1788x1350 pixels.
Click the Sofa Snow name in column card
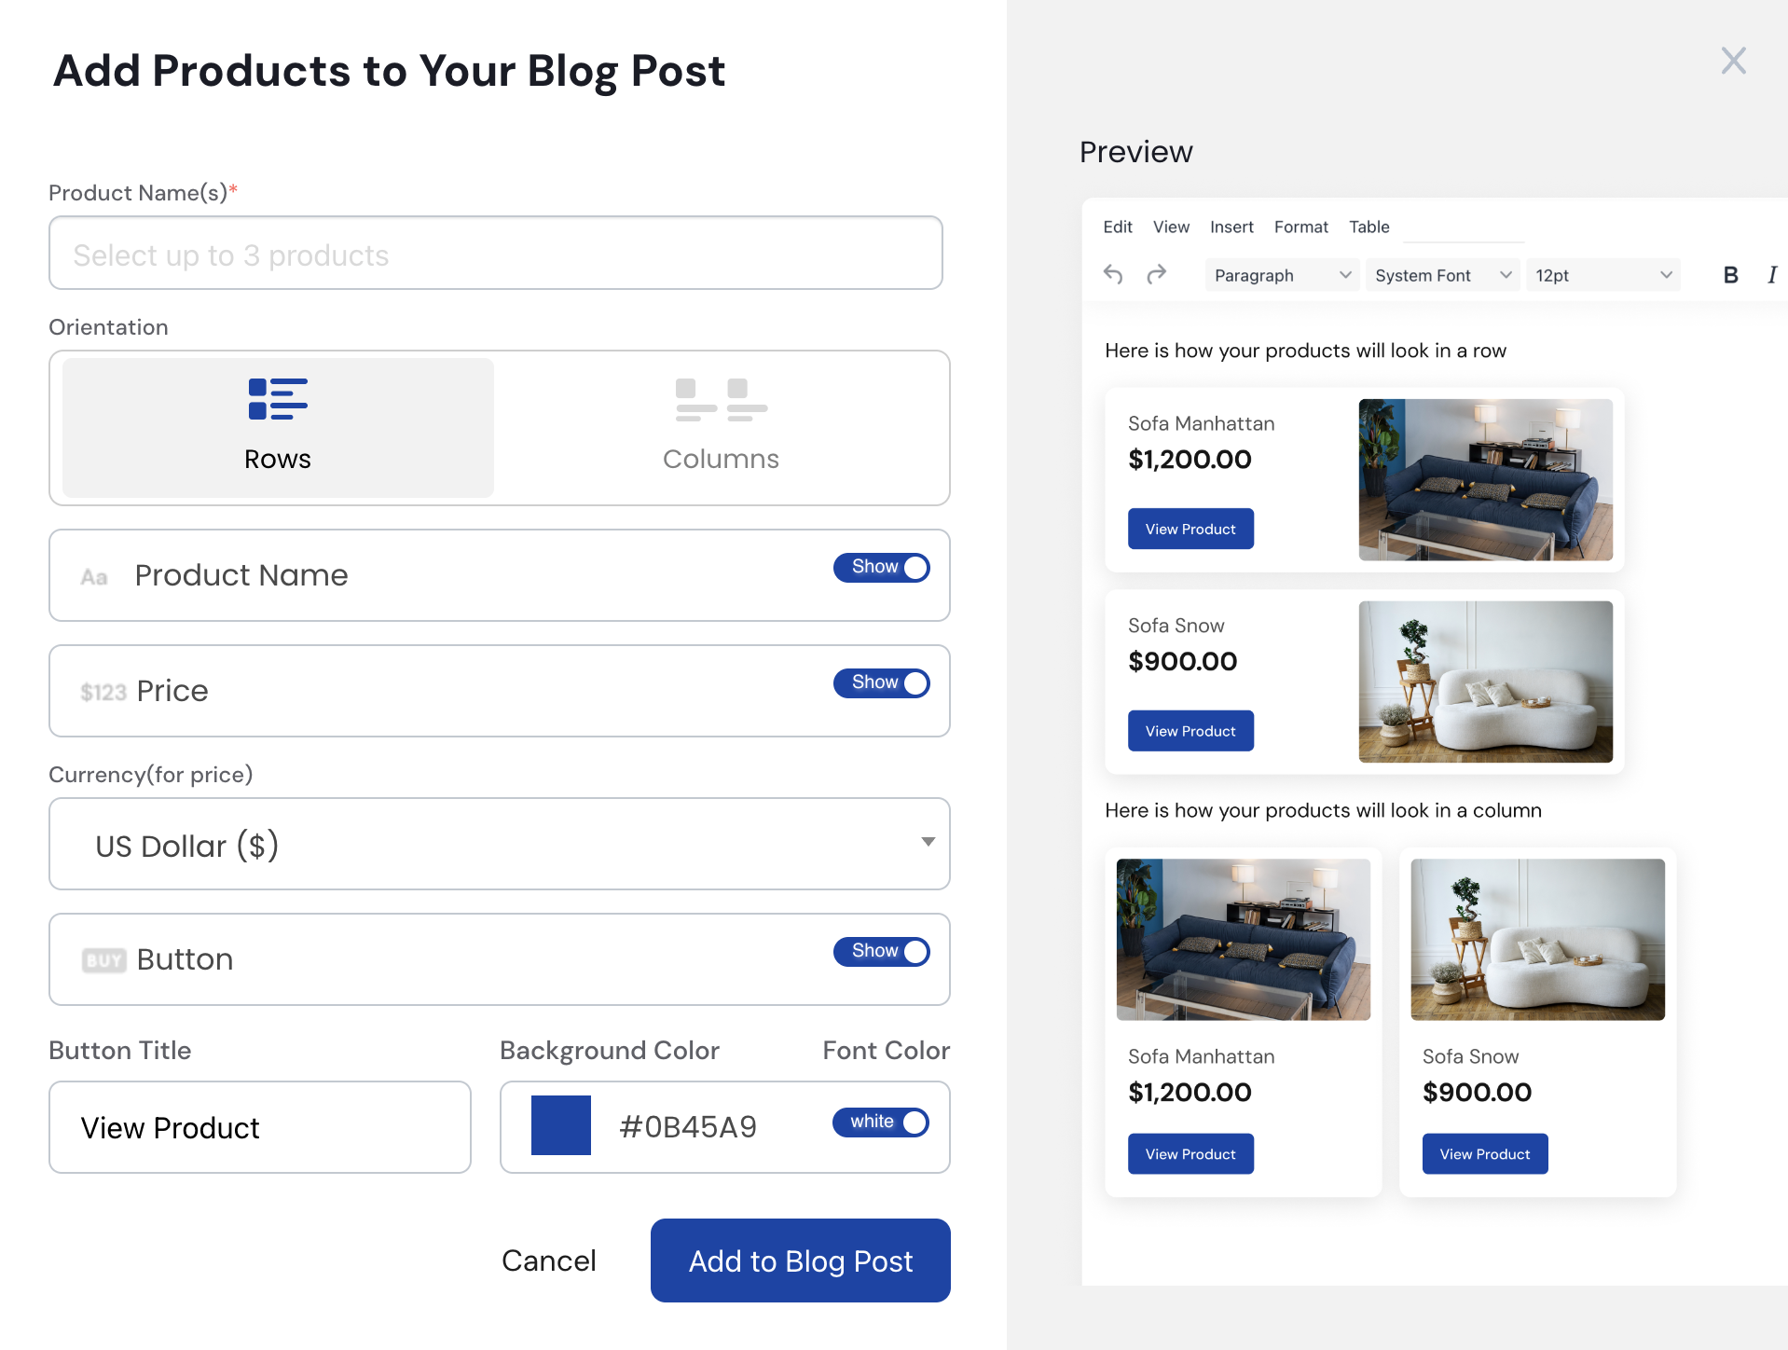click(x=1470, y=1056)
